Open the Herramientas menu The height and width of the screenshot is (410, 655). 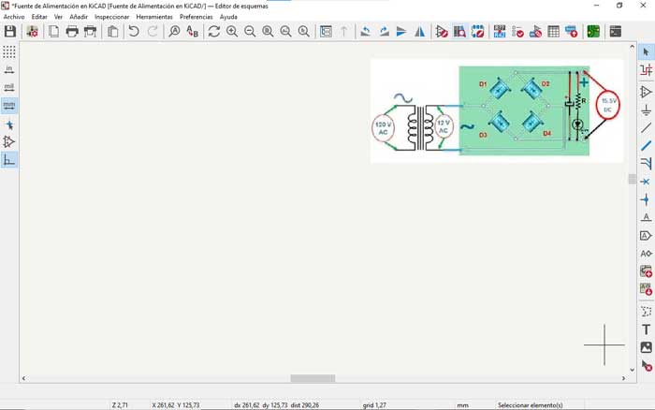pos(154,17)
